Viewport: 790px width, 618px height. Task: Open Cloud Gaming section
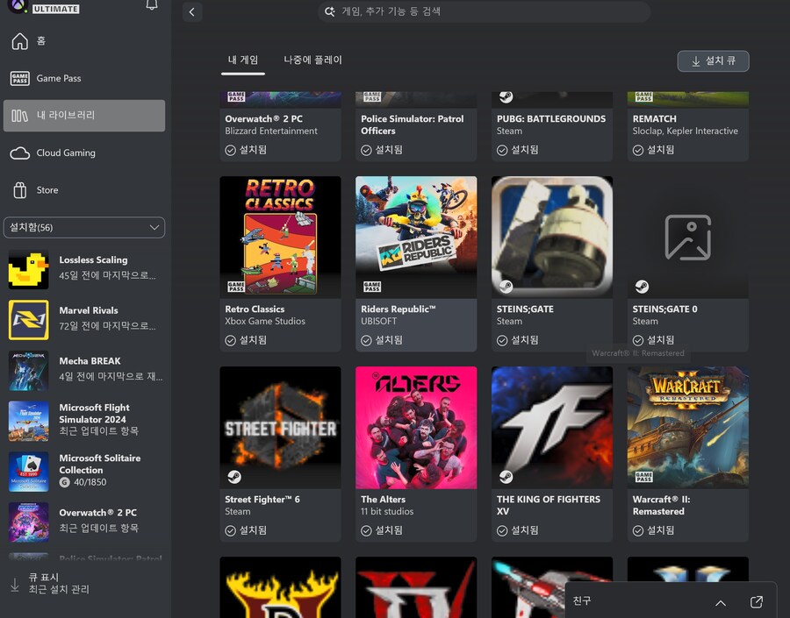[x=83, y=153]
